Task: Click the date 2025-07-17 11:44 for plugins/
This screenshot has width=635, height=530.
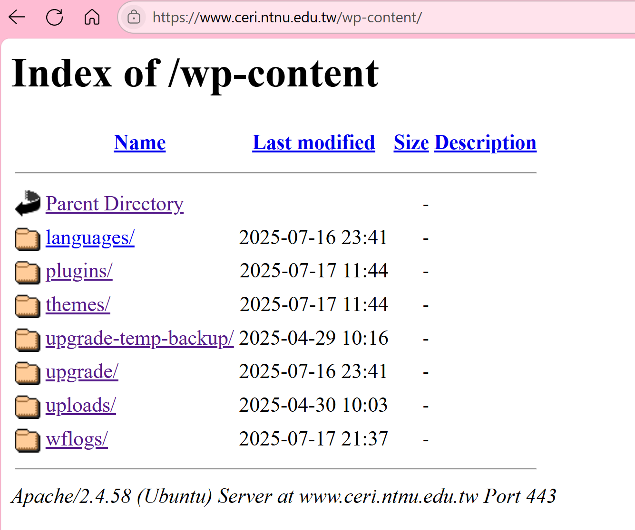Action: [314, 271]
